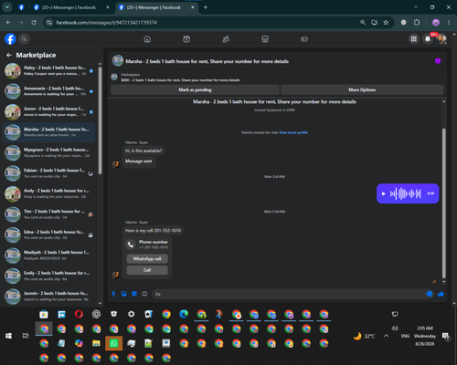This screenshot has width=457, height=365.
Task: Record a voice clip with the microphone icon
Action: tap(113, 294)
